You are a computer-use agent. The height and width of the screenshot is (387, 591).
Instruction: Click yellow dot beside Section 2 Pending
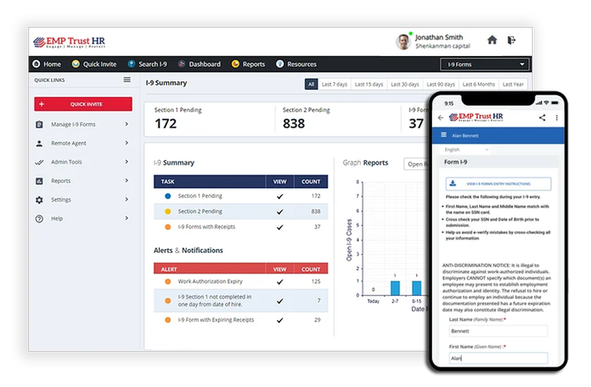tap(168, 211)
